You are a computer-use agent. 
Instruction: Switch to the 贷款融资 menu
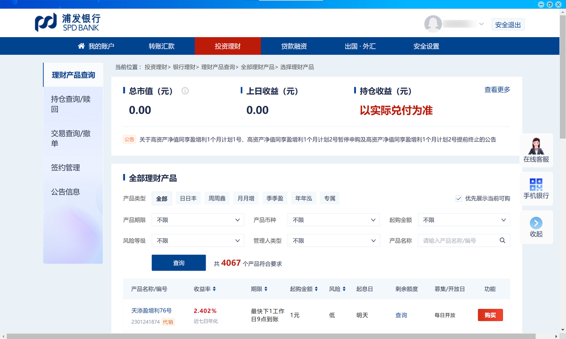point(294,46)
